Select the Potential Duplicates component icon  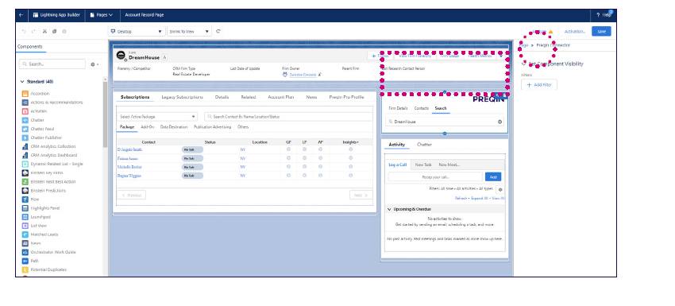click(25, 269)
